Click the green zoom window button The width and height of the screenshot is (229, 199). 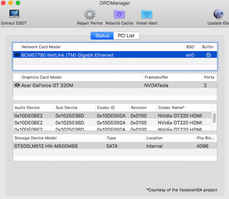click(18, 3)
